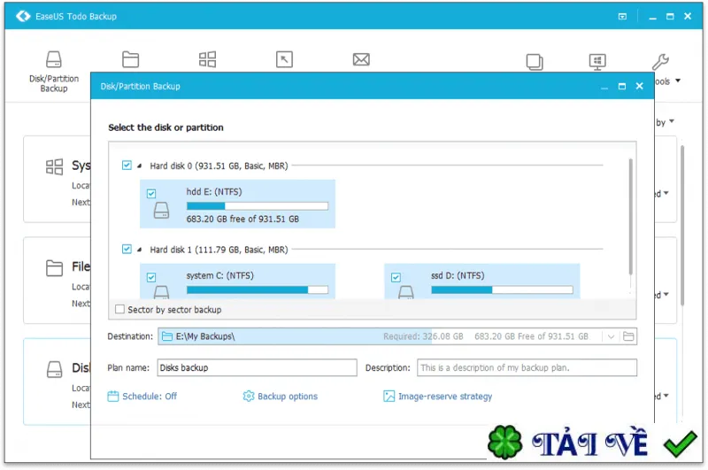Open Disk/Partition Backup in main toolbar
The height and width of the screenshot is (470, 708).
(54, 72)
